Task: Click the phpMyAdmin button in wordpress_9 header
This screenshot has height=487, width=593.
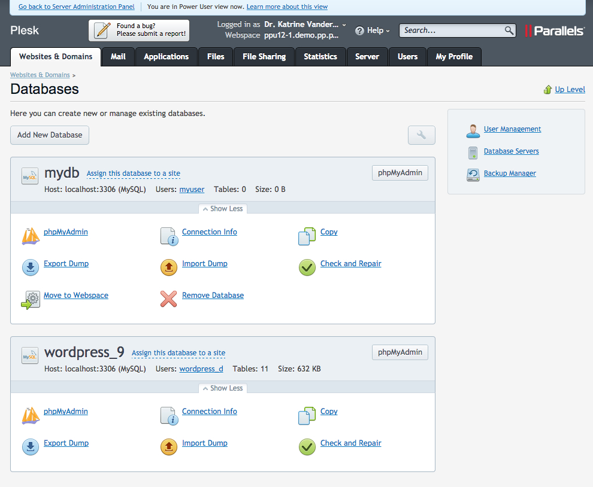Action: pos(400,352)
